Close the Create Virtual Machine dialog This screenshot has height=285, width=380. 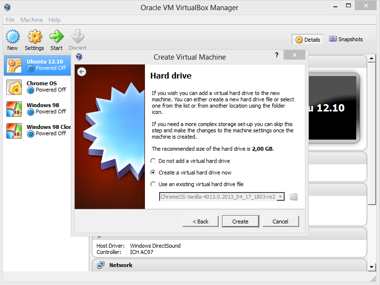(x=295, y=55)
